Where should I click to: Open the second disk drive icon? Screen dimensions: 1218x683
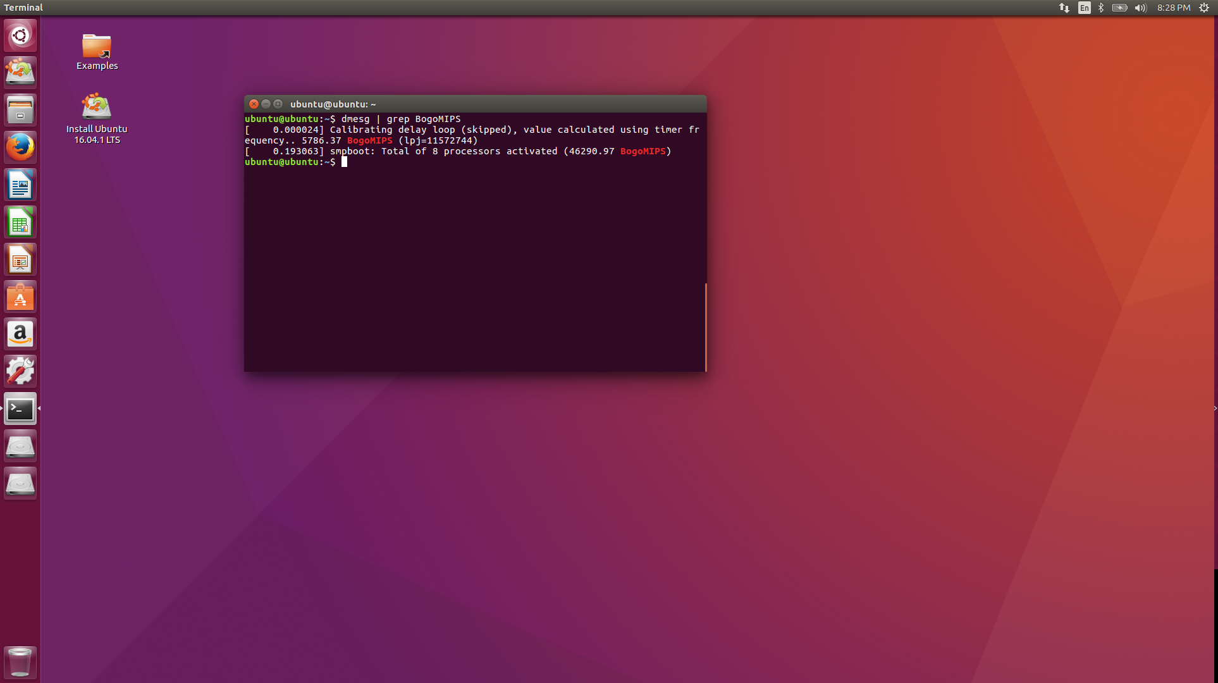(20, 483)
